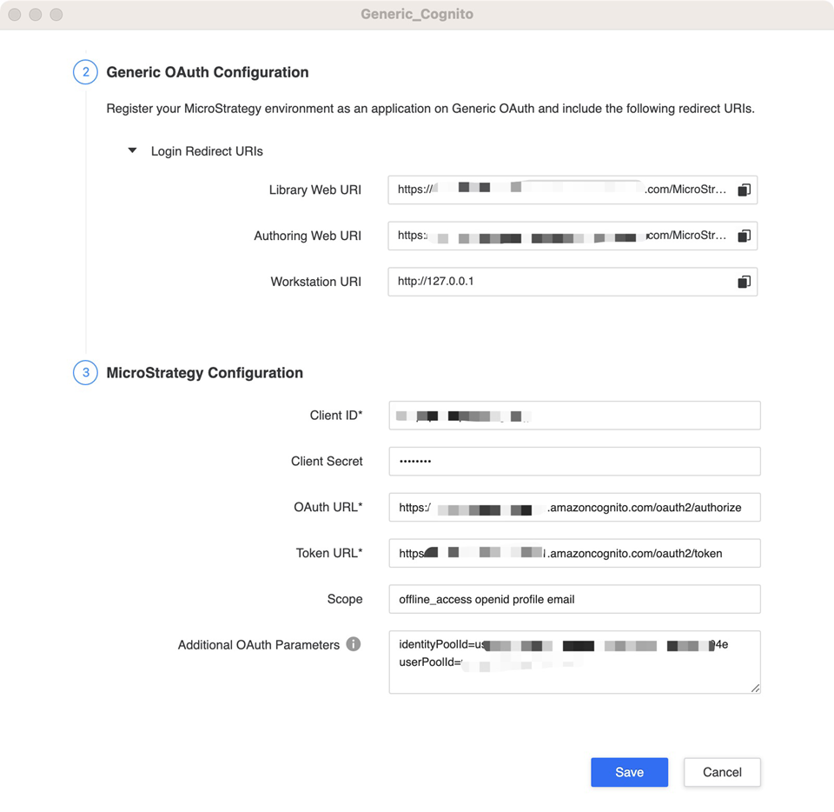Click into the Client Secret field
The width and height of the screenshot is (834, 812).
[x=574, y=462]
